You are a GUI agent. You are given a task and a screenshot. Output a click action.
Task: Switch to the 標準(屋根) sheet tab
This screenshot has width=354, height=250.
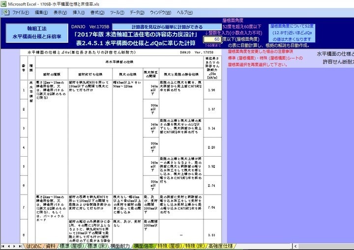[72, 246]
